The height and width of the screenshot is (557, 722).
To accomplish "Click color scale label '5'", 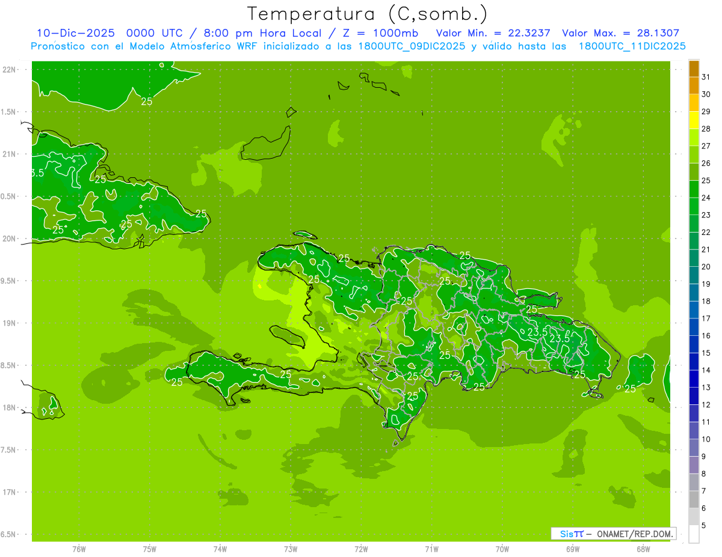I will [x=704, y=526].
